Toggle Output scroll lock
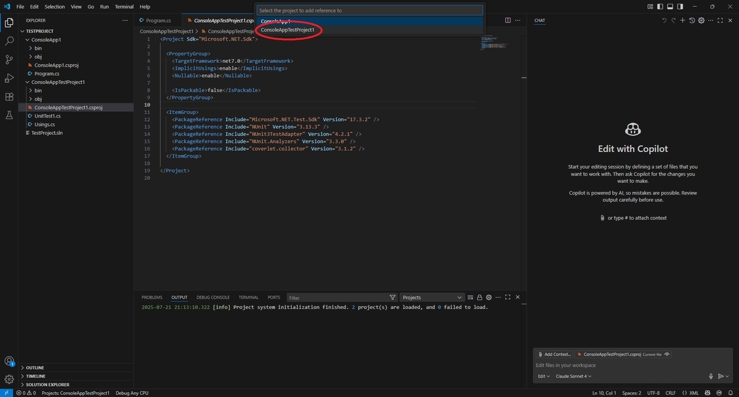The width and height of the screenshot is (739, 397). coord(480,297)
